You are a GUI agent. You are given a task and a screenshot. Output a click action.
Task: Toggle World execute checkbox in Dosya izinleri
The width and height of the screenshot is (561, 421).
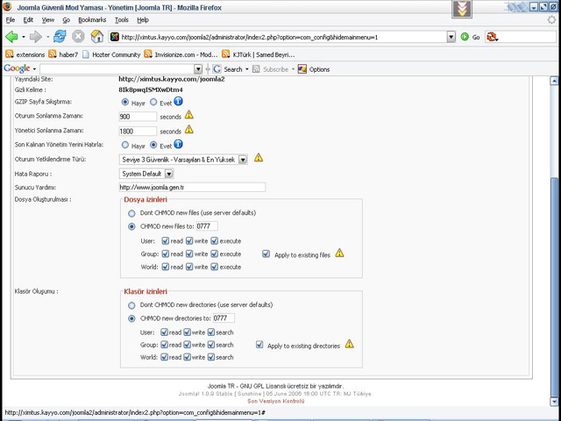[214, 267]
